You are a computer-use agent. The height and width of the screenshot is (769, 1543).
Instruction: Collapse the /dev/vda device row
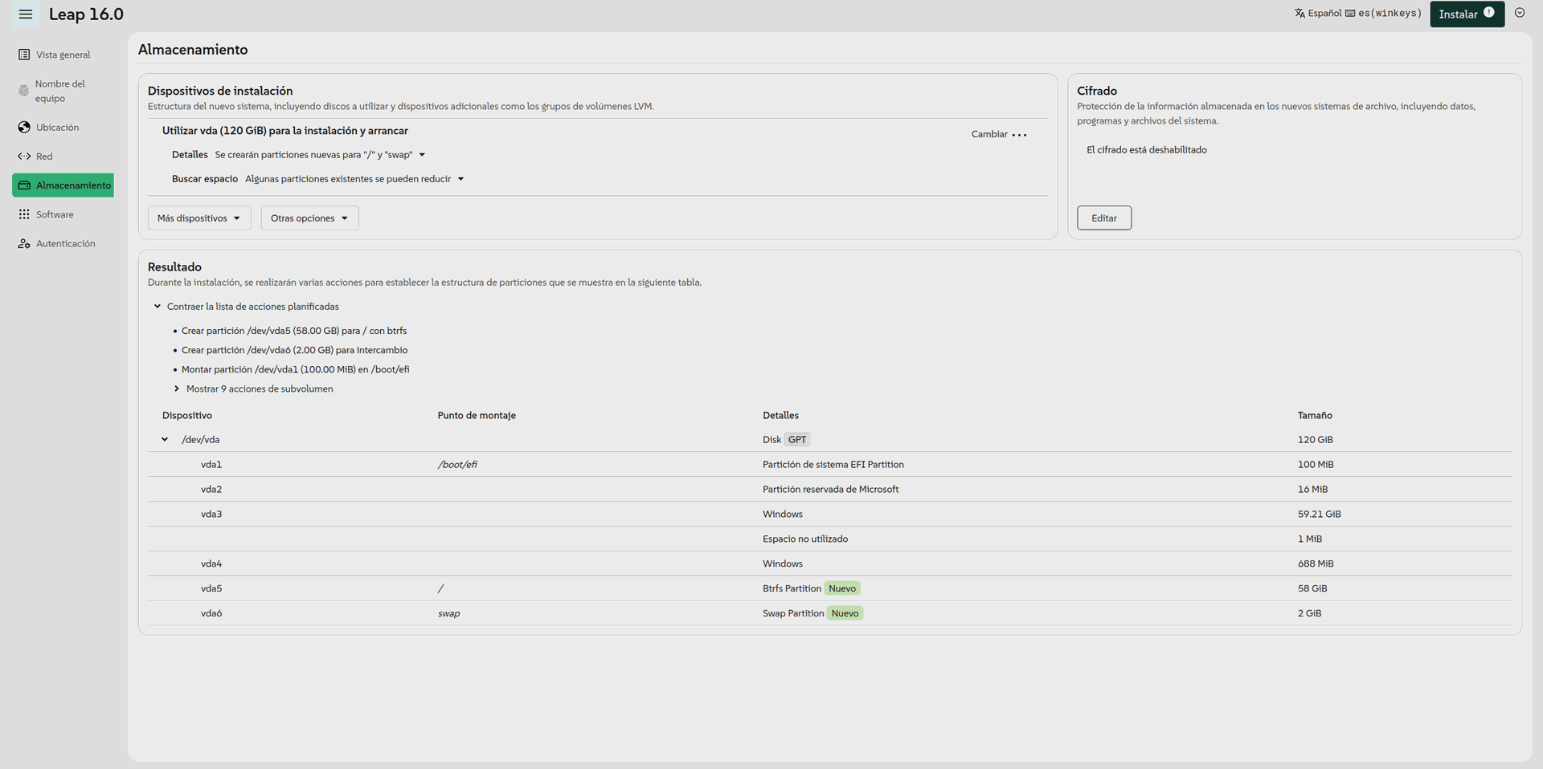point(165,440)
